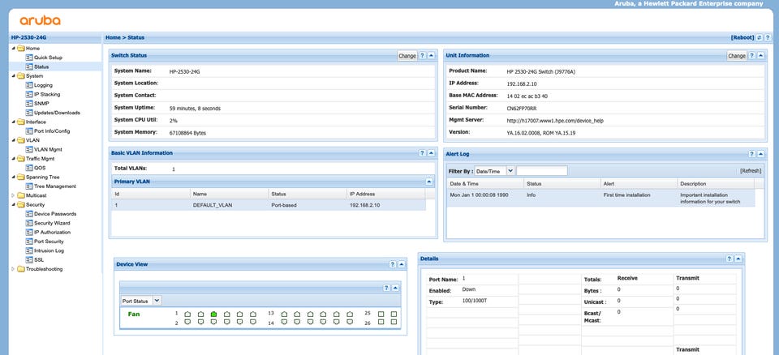Open Quick Setup in the navigation tree

(47, 58)
